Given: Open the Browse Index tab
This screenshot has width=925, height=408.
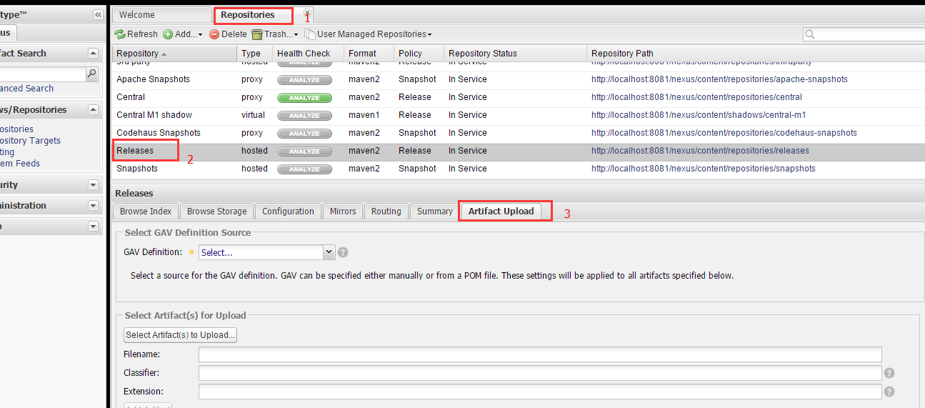Looking at the screenshot, I should [x=146, y=212].
